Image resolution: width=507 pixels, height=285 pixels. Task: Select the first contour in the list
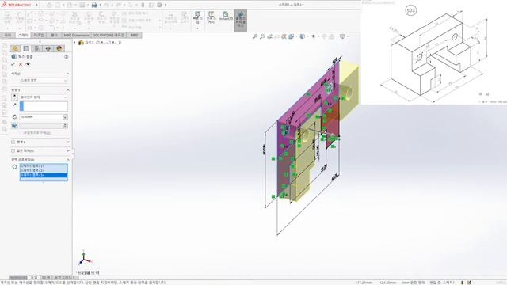point(44,166)
